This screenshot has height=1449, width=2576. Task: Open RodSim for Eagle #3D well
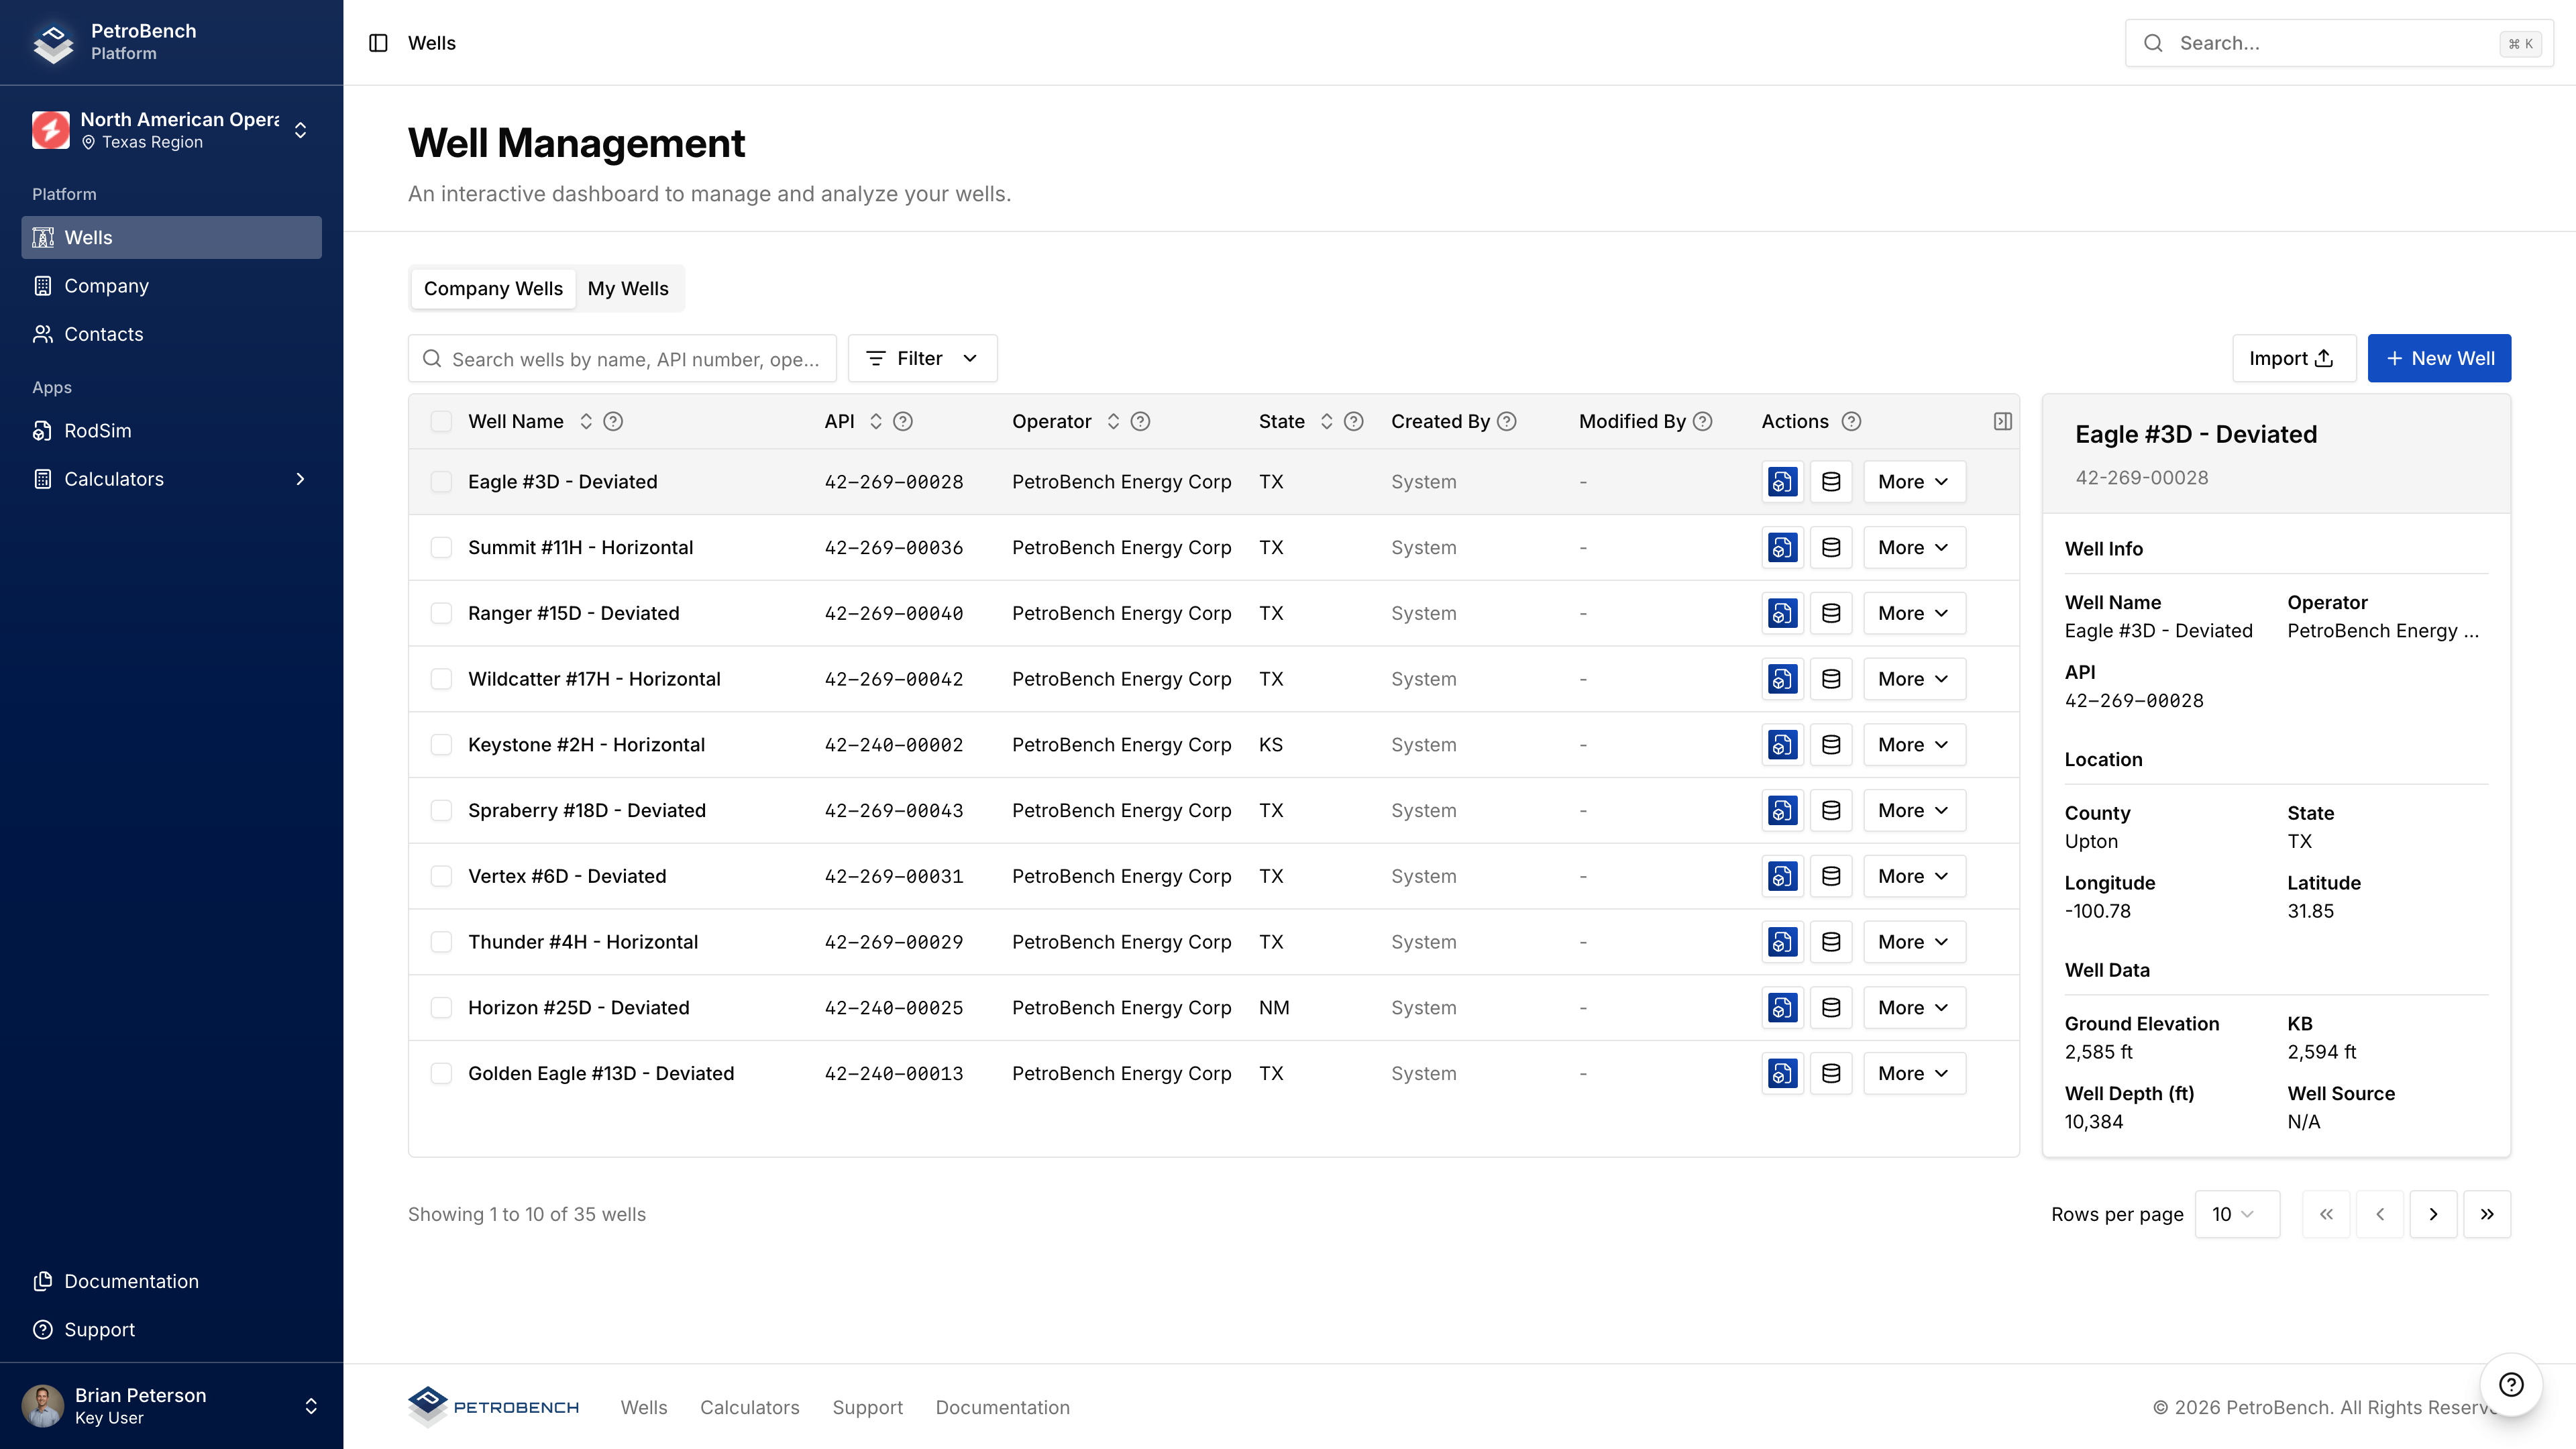1782,482
